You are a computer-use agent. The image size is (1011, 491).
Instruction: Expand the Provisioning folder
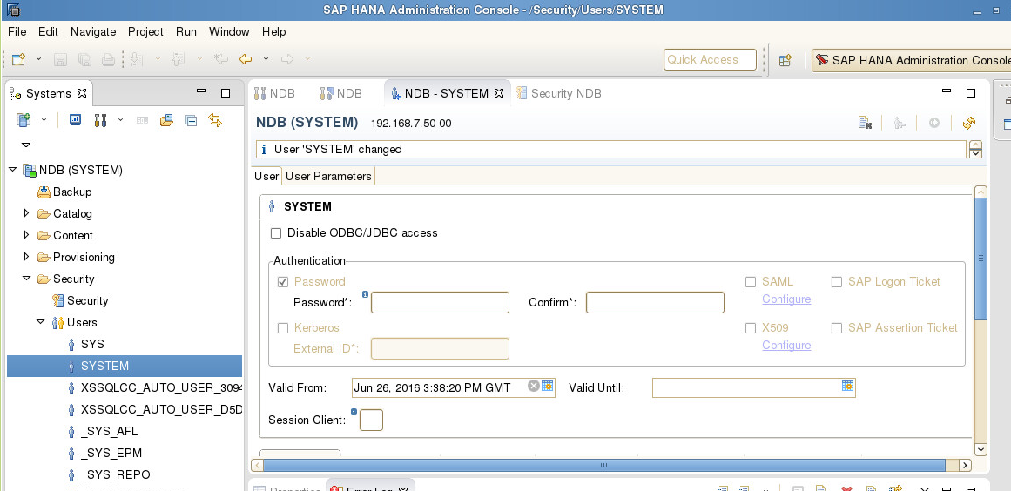[x=26, y=257]
